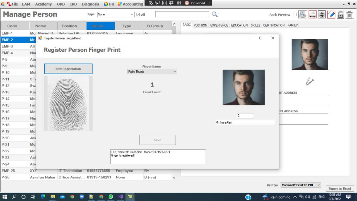
Task: Open the Accounting menu
Action: [x=130, y=4]
